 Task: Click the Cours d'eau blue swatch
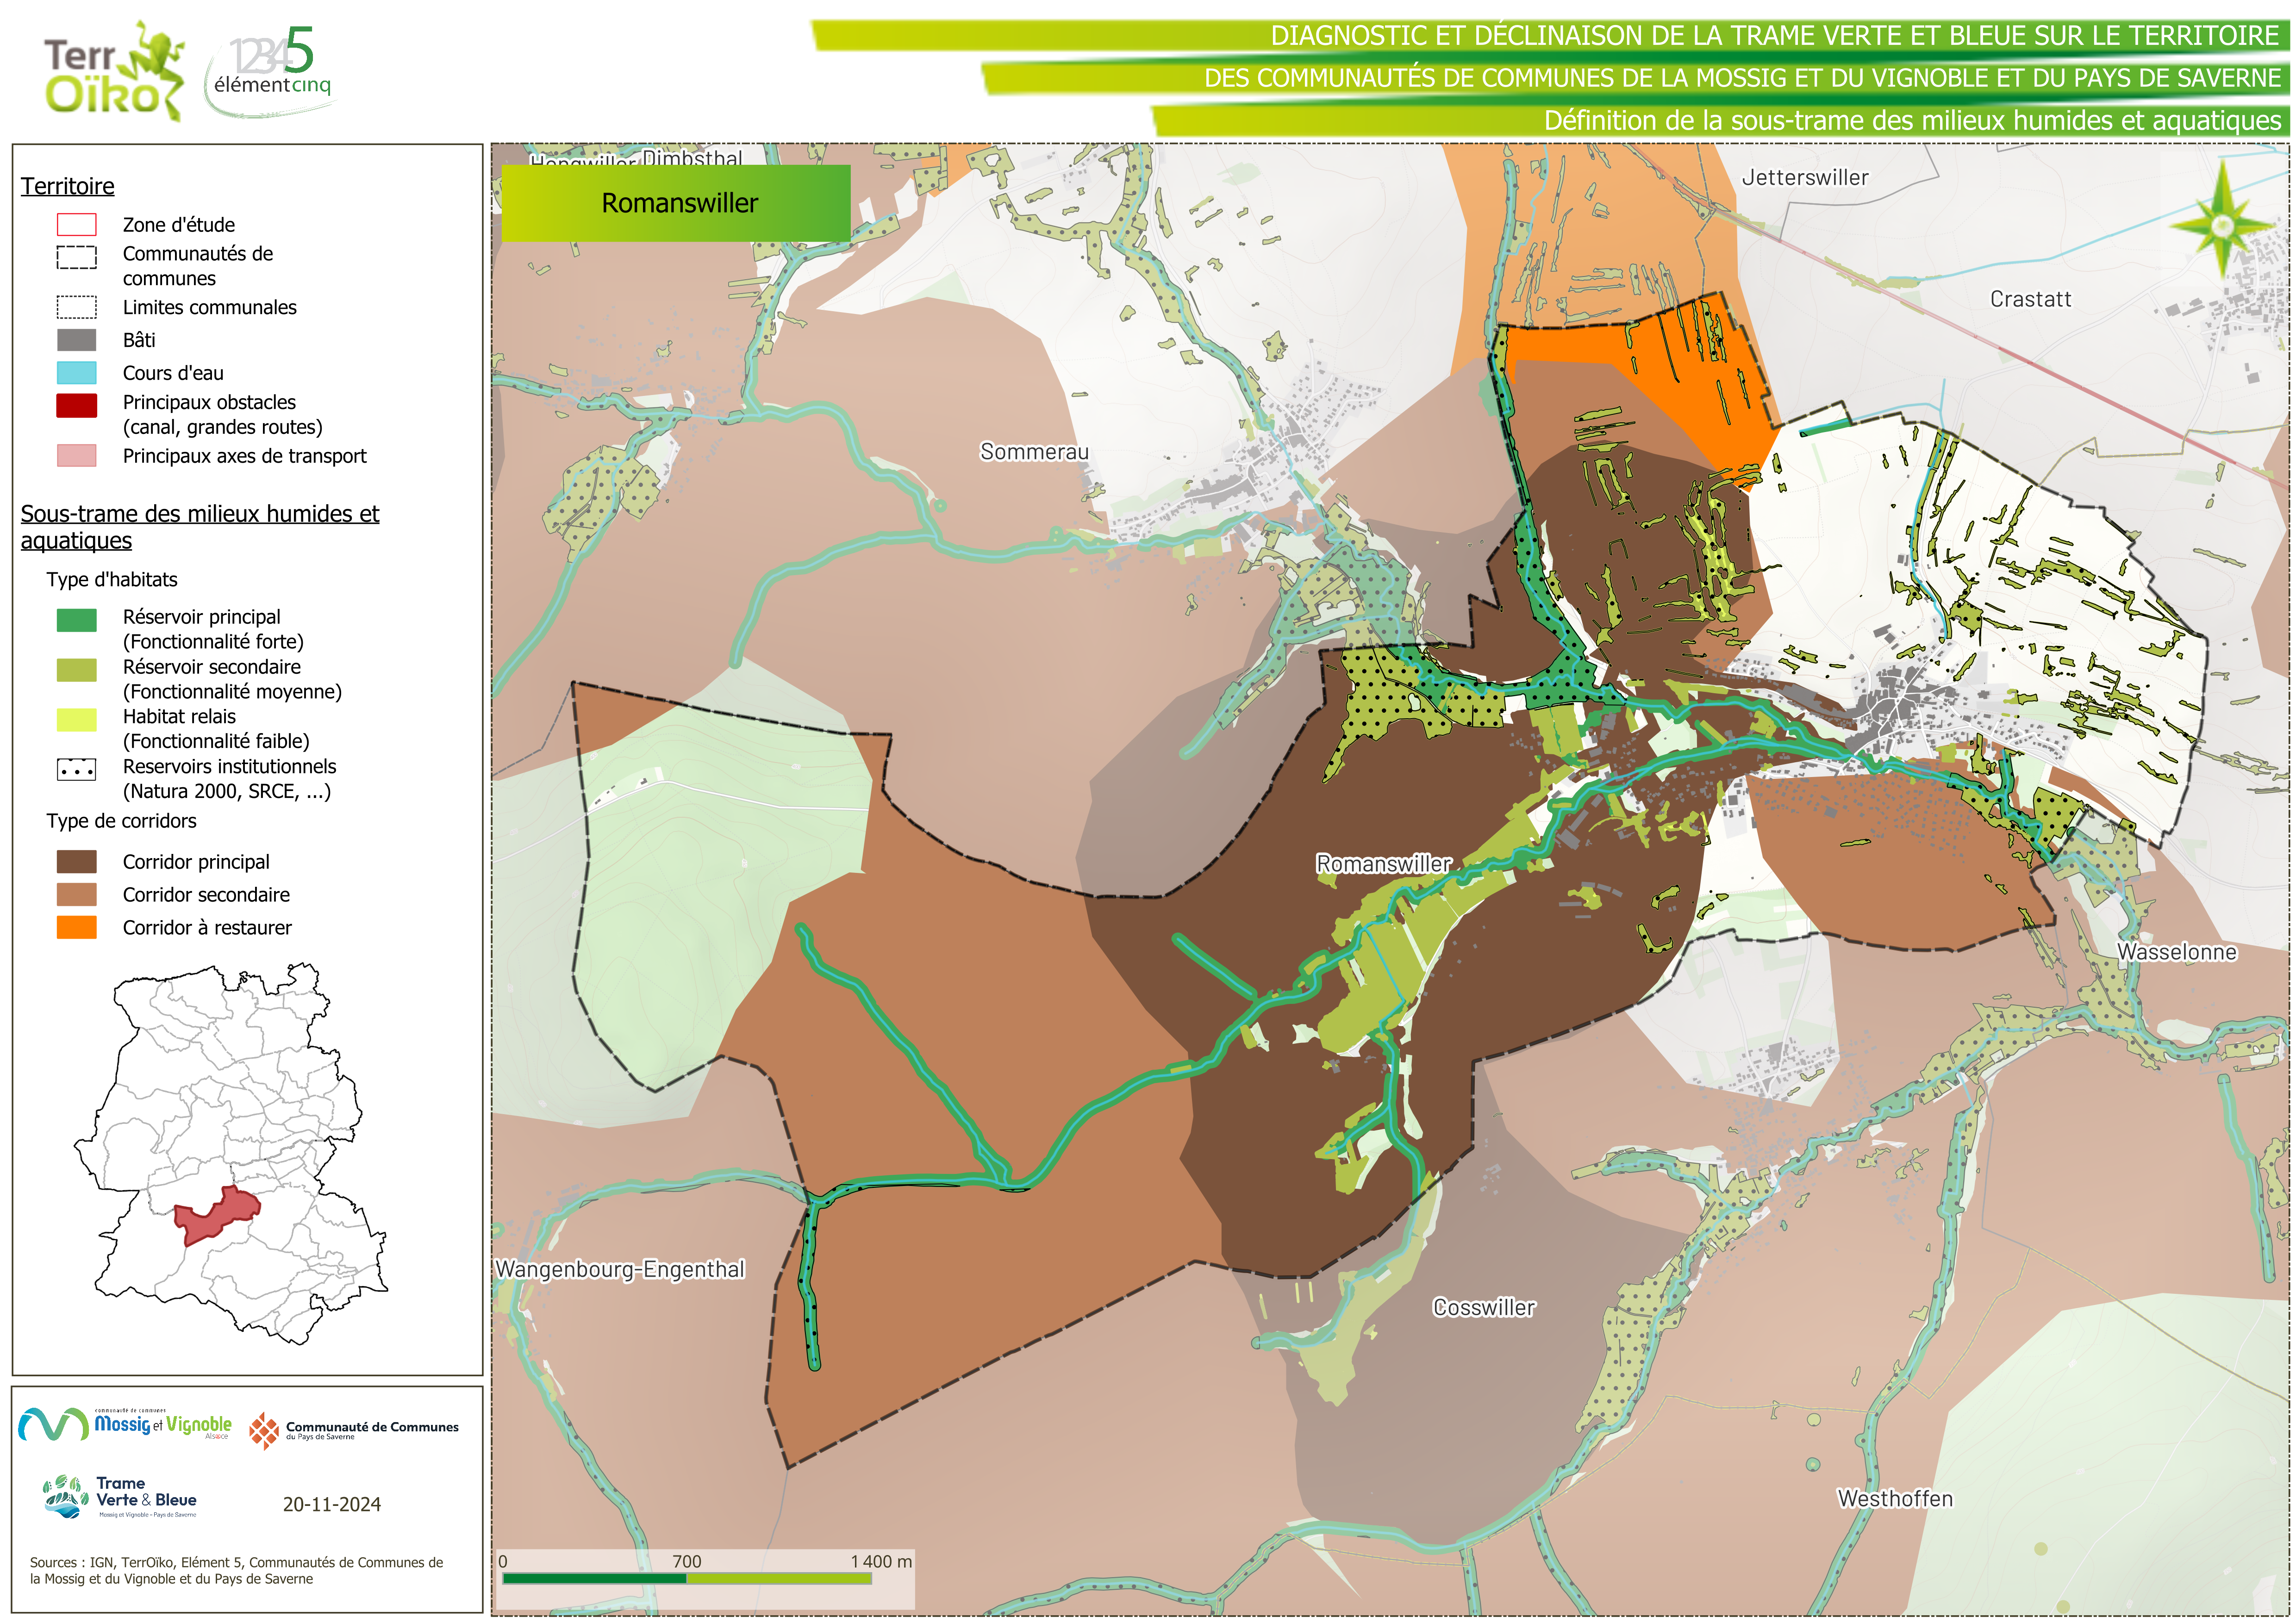pos(76,373)
